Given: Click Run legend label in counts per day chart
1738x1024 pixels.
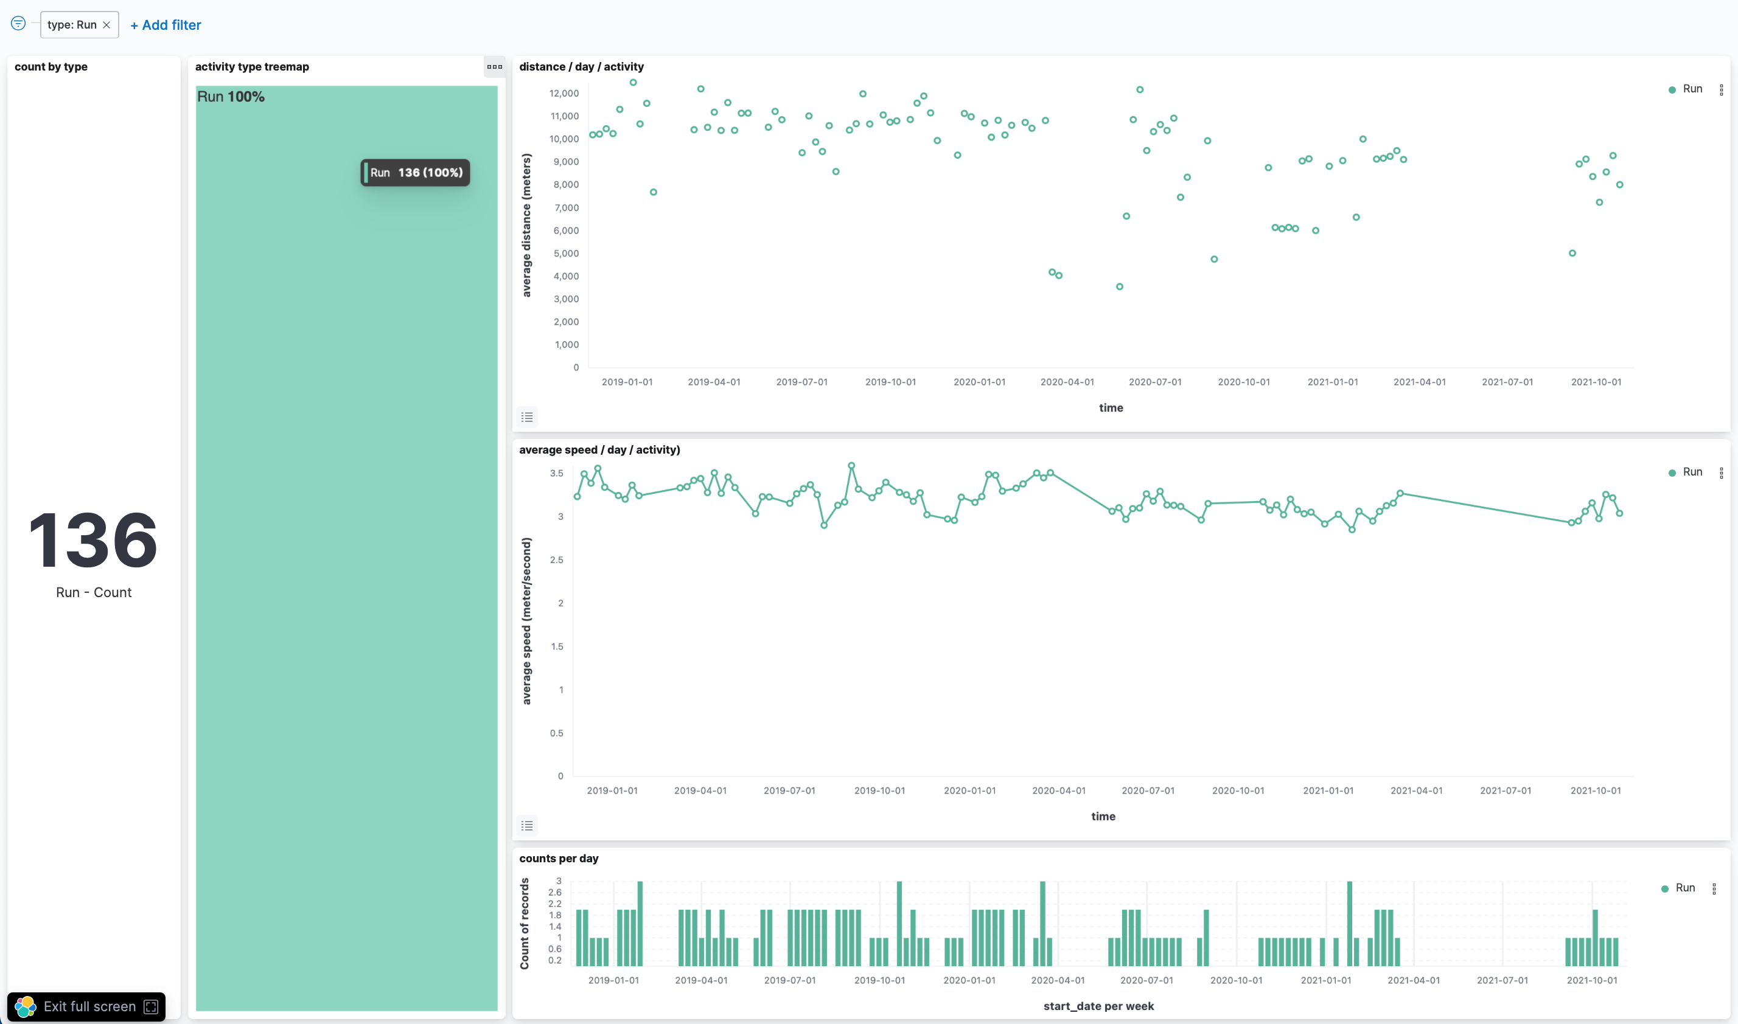Looking at the screenshot, I should tap(1685, 888).
